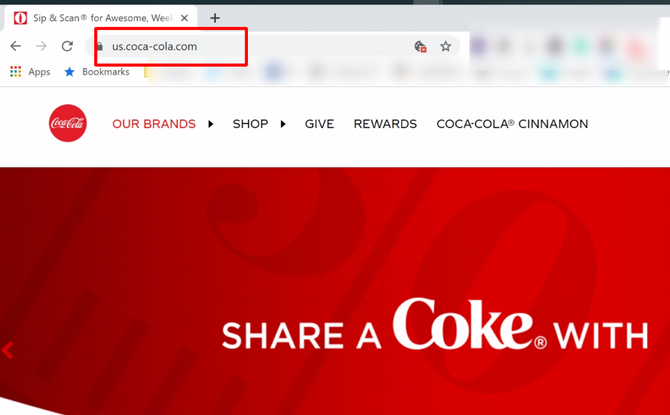Toggle the bookmark star for this page
The height and width of the screenshot is (415, 670).
coord(446,46)
